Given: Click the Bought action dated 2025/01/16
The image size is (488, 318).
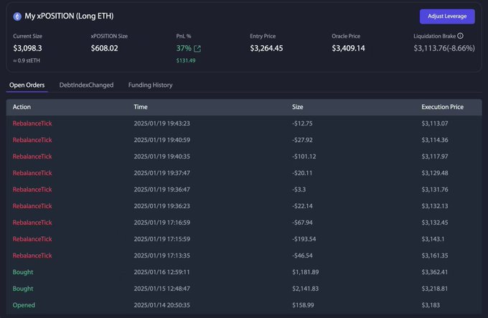Looking at the screenshot, I should point(23,272).
